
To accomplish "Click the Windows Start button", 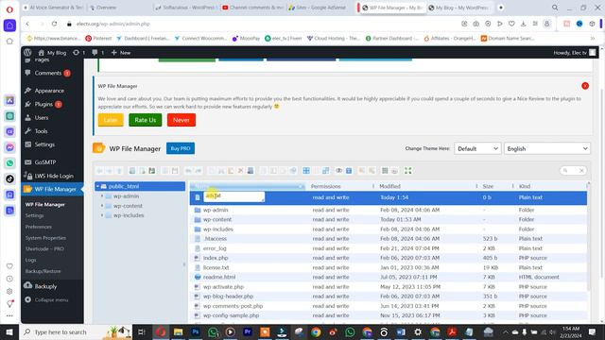I will click(x=9, y=331).
